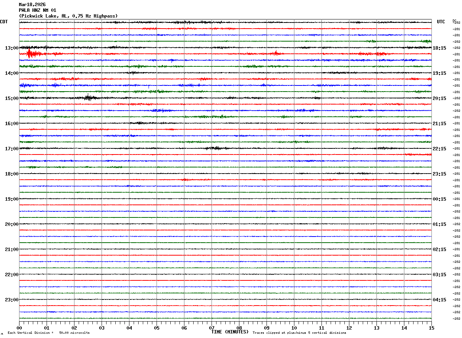Click the Pickwick Lake 0.75 Hz Highpass caption
The width and height of the screenshot is (462, 338).
(68, 16)
